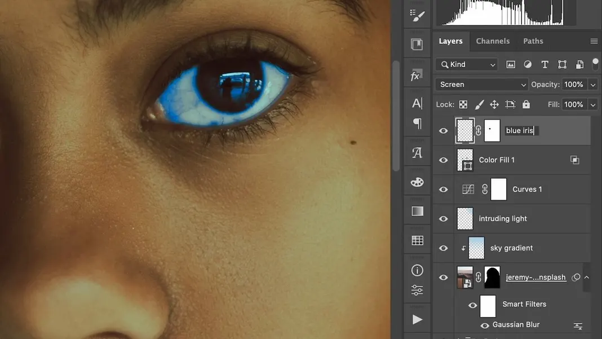Open Gaussian Blur blending options icon

(578, 326)
